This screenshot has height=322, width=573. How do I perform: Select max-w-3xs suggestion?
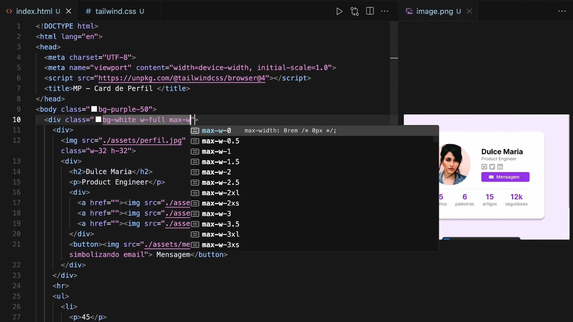coord(315,245)
